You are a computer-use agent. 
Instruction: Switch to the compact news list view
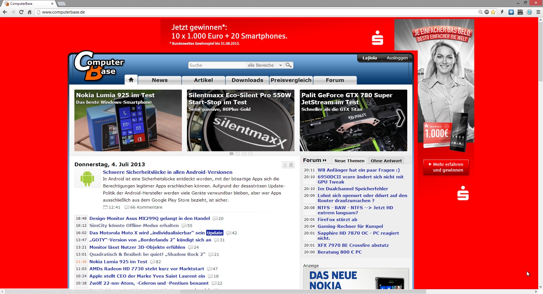pos(291,165)
